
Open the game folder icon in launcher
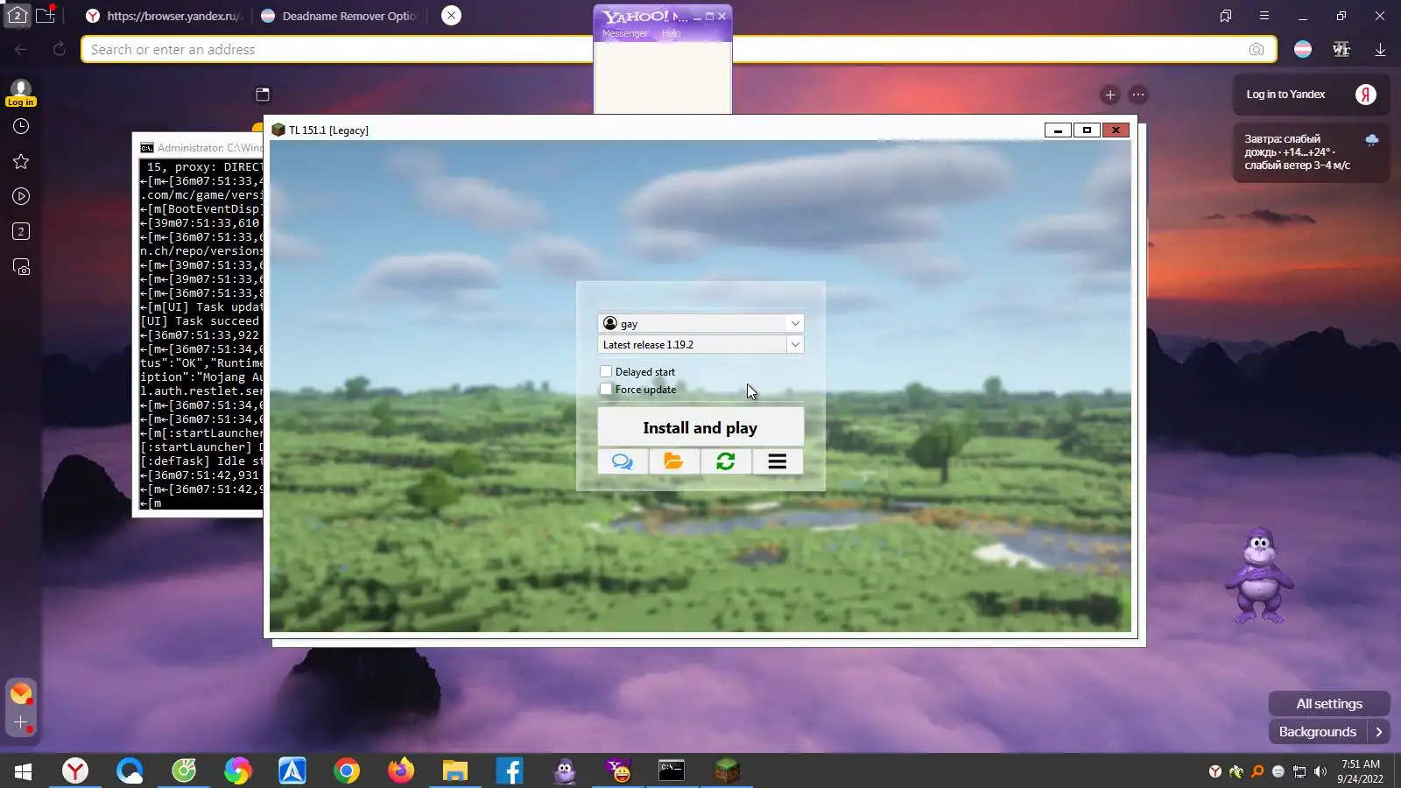pyautogui.click(x=673, y=461)
